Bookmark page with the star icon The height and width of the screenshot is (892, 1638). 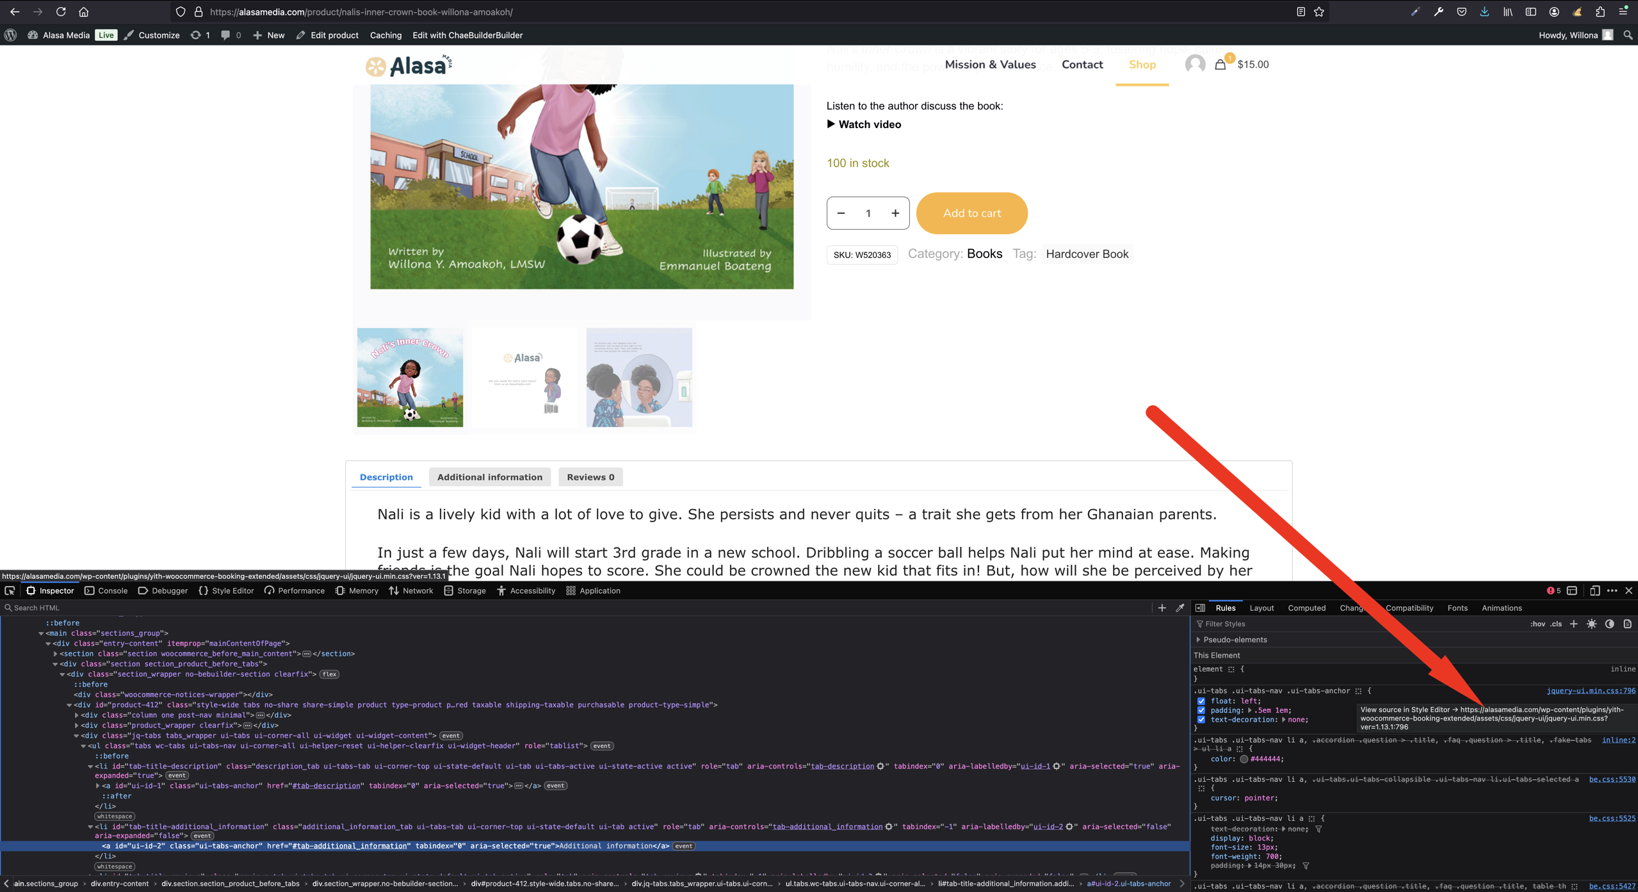[1319, 12]
